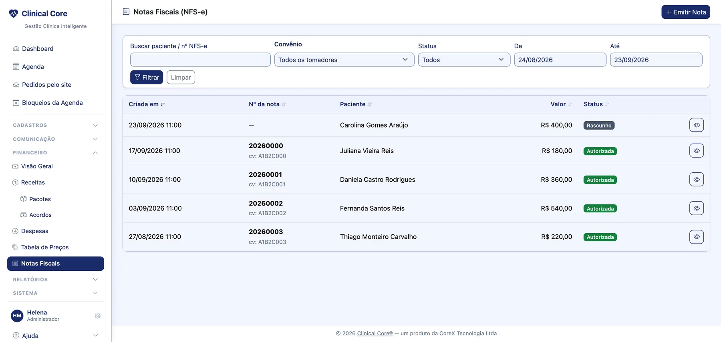
Task: Click the De date field
Action: (x=560, y=60)
